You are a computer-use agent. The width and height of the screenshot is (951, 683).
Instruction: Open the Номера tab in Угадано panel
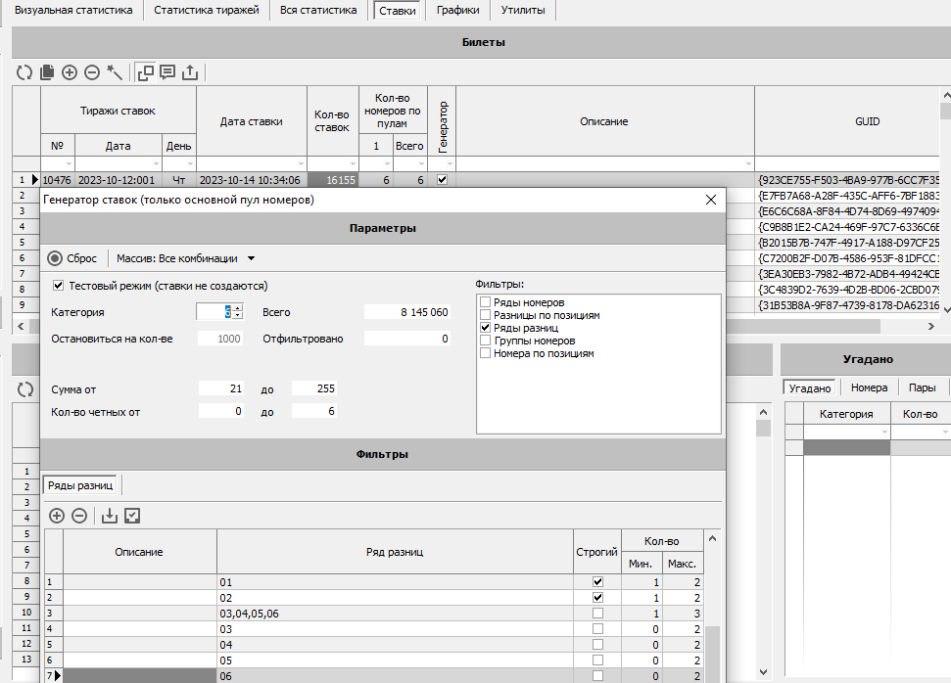pyautogui.click(x=869, y=387)
